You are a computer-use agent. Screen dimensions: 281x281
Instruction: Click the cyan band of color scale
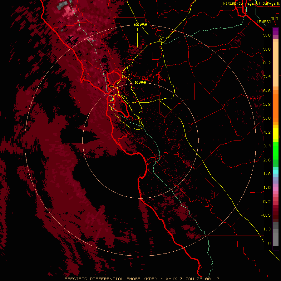click(x=276, y=172)
